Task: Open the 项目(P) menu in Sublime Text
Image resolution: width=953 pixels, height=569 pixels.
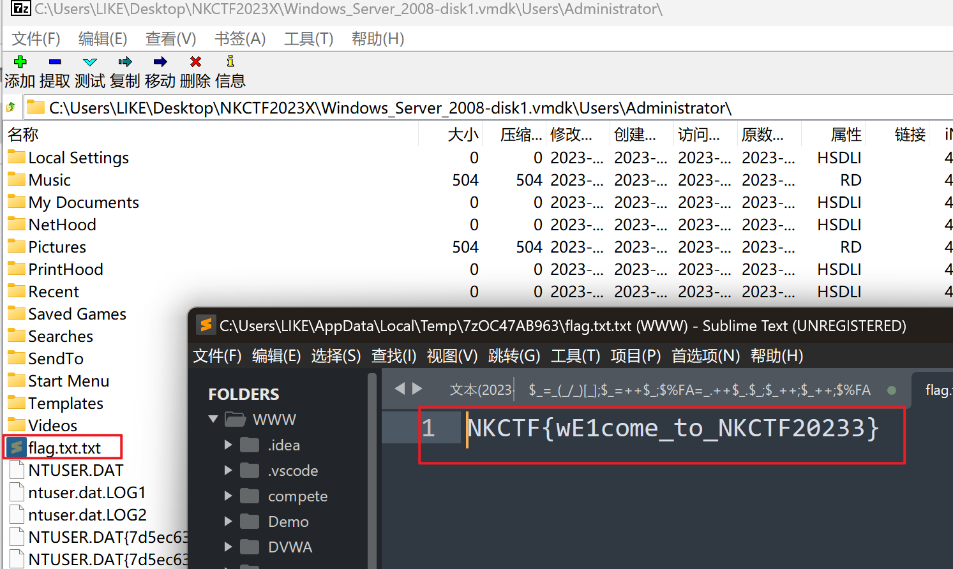Action: (x=635, y=355)
